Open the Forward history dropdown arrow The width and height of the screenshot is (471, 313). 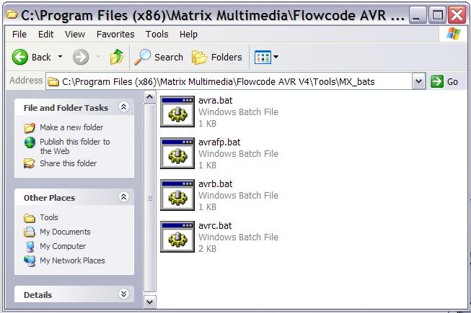[x=98, y=57]
